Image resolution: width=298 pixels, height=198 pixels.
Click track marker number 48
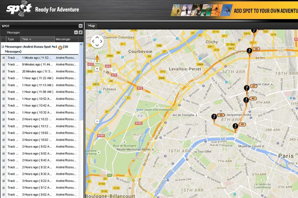tap(246, 100)
